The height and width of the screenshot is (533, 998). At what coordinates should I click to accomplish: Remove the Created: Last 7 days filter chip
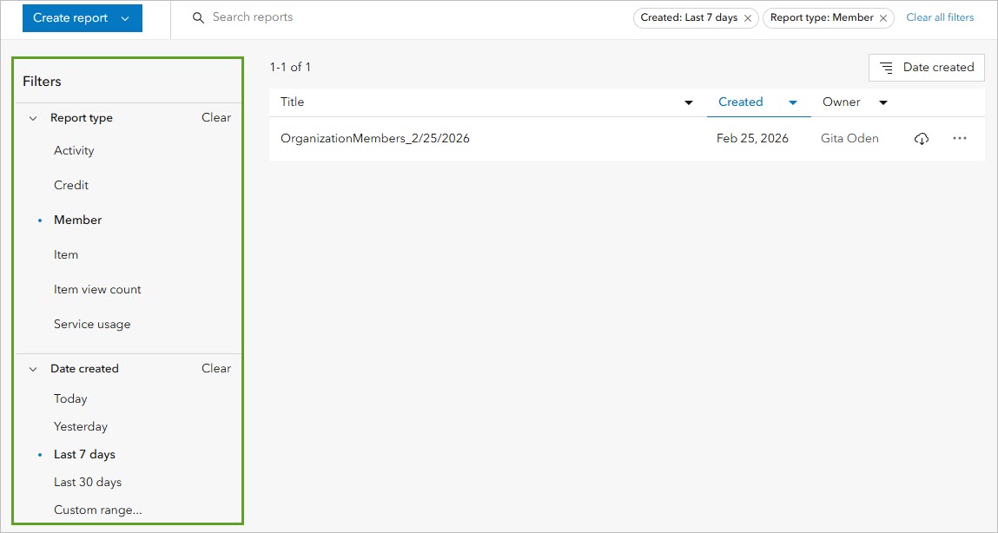[748, 17]
